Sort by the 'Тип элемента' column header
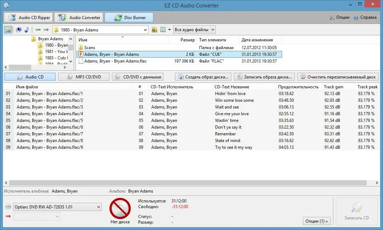383x230 pixels. [218, 40]
